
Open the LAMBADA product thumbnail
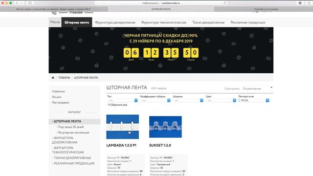[123, 127]
